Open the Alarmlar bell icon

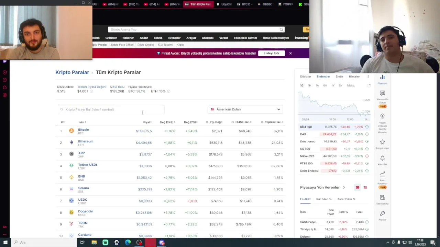(382, 158)
